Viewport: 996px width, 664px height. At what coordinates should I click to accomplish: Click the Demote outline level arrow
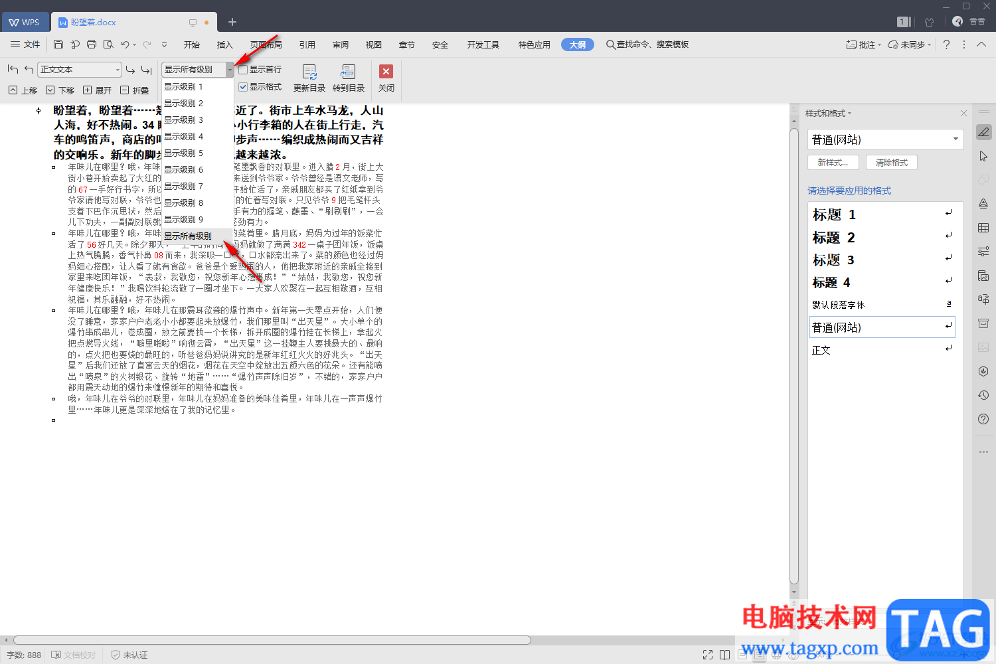point(130,69)
